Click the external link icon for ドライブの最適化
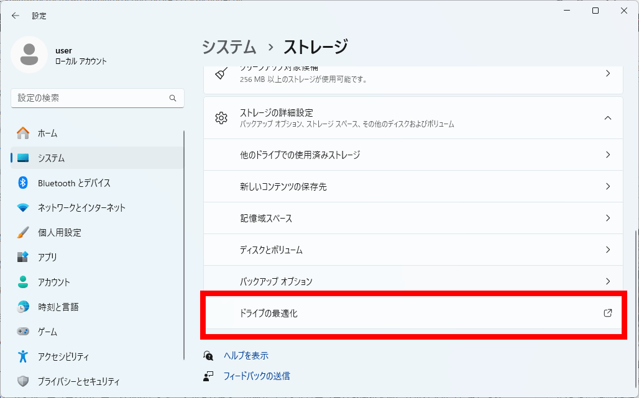This screenshot has width=639, height=398. pyautogui.click(x=608, y=313)
